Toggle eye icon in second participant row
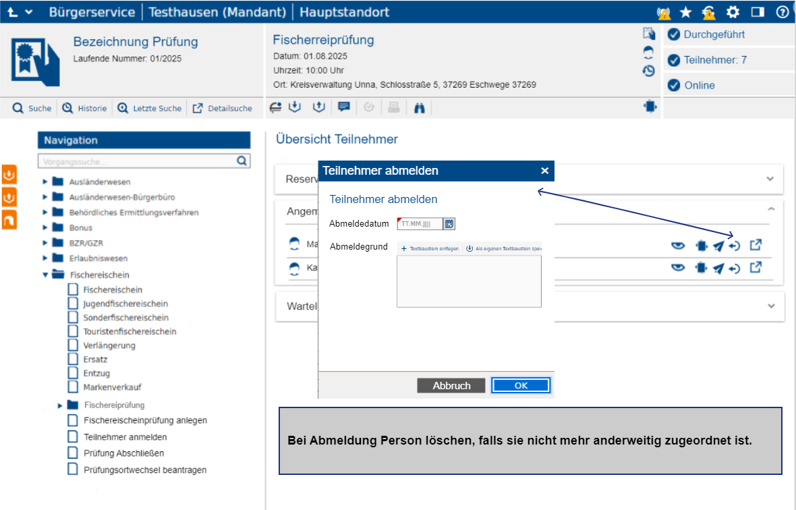 tap(678, 268)
